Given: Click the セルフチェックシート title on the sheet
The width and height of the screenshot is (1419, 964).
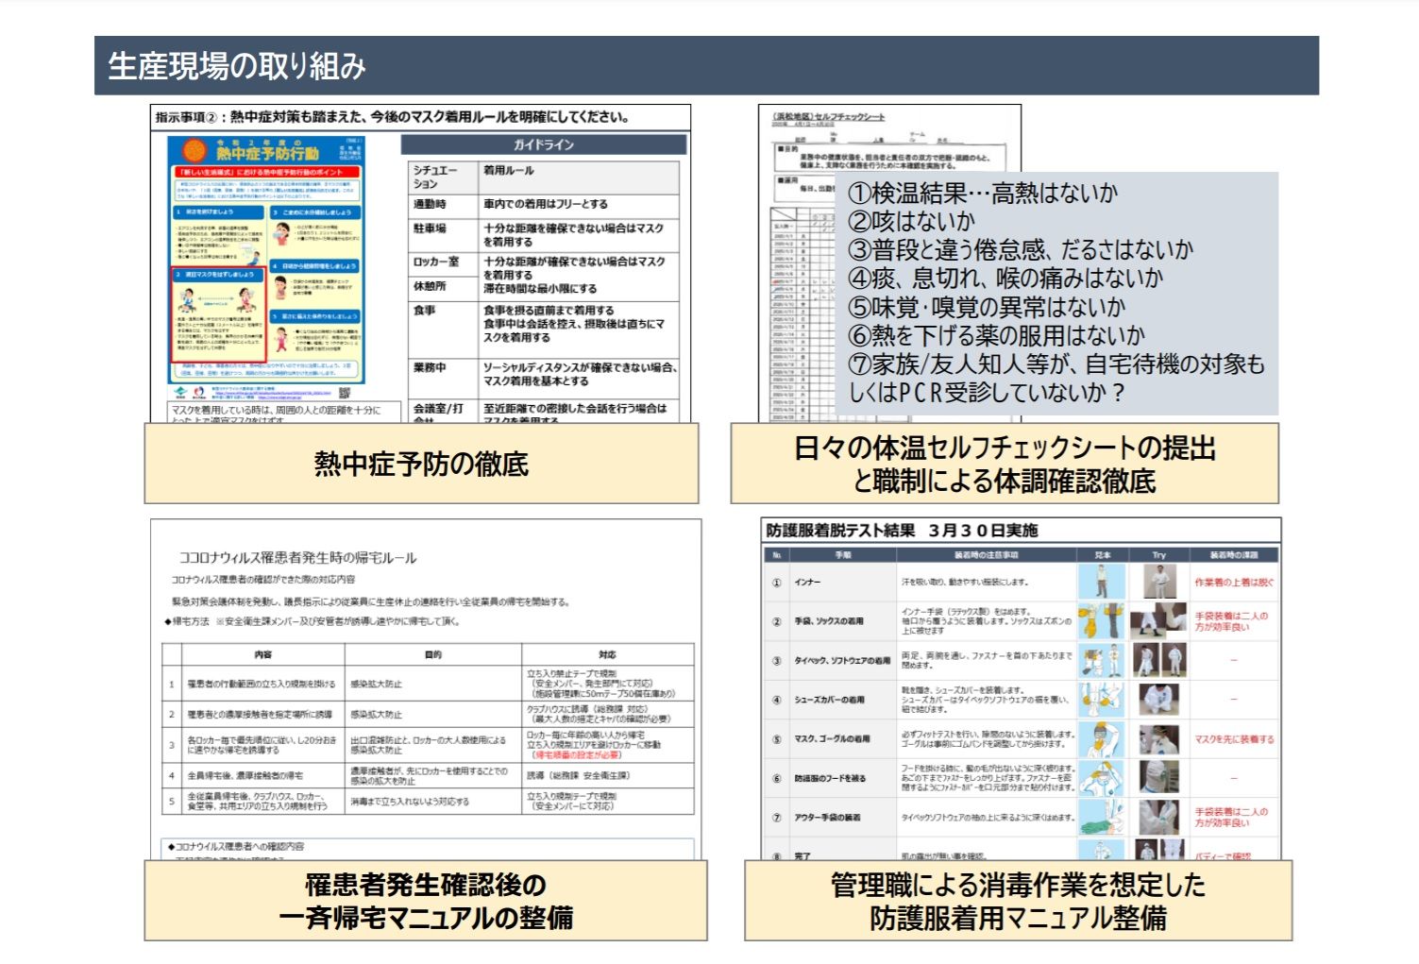Looking at the screenshot, I should (828, 117).
